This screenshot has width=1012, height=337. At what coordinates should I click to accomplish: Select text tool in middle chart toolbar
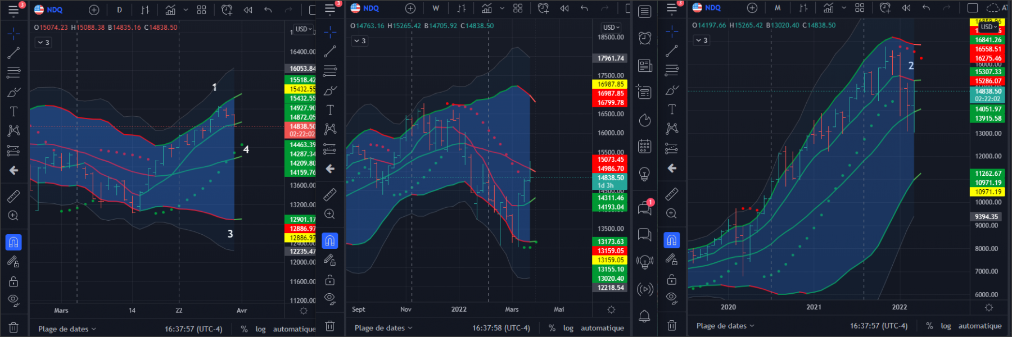pyautogui.click(x=330, y=110)
